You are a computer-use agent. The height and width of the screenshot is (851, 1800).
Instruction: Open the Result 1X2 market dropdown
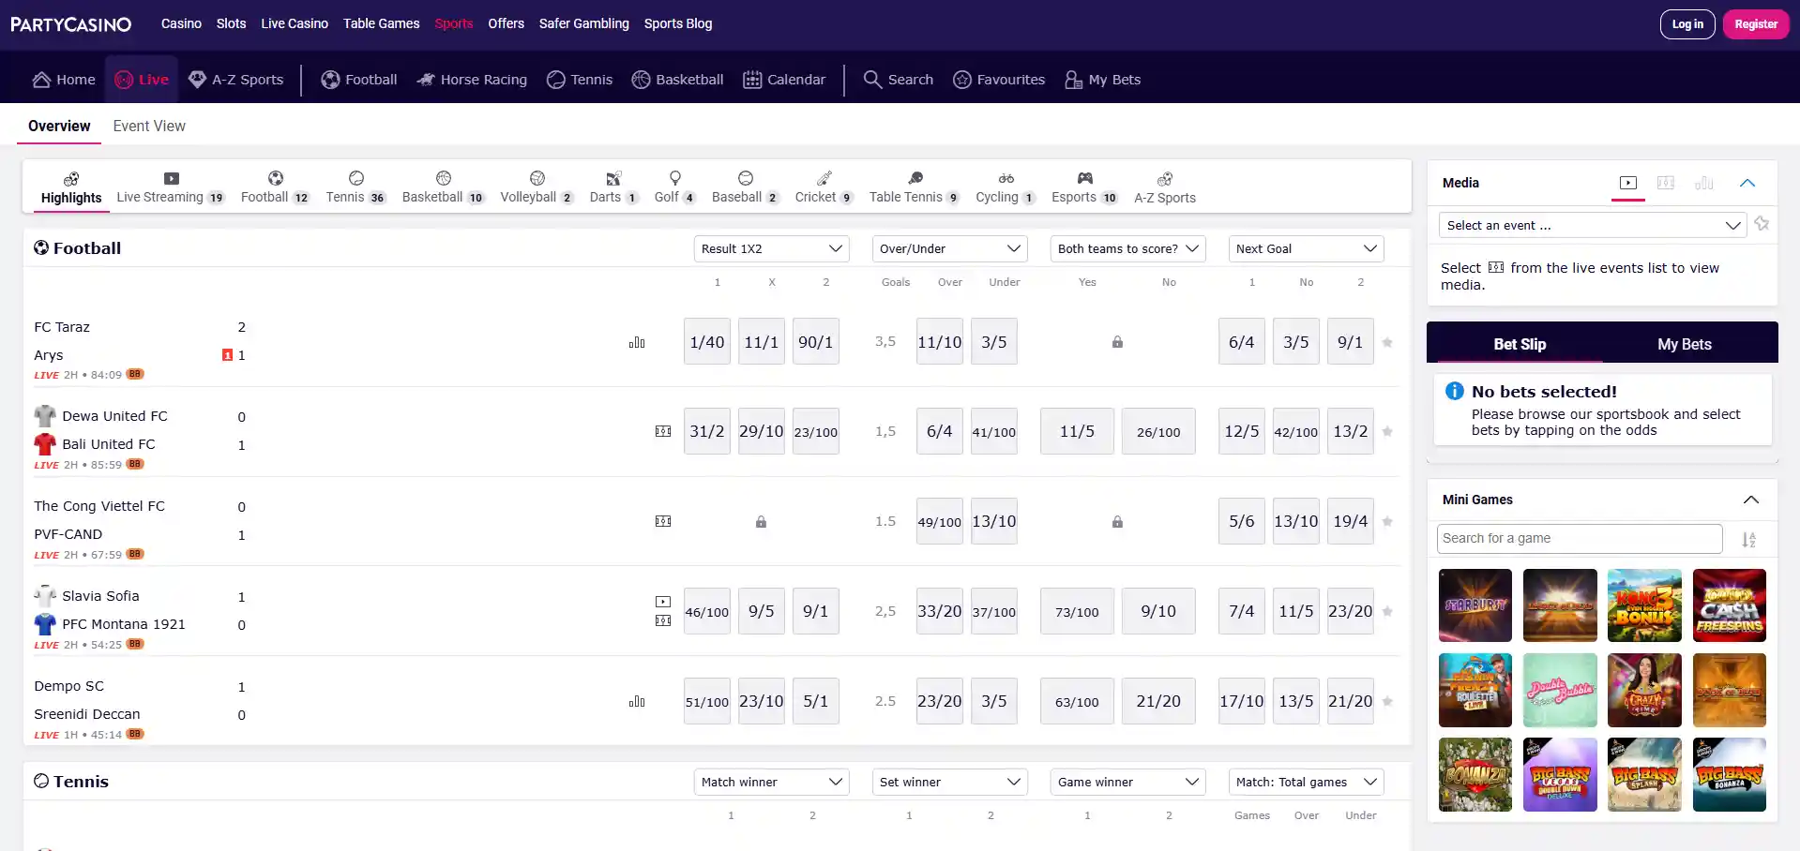[771, 248]
